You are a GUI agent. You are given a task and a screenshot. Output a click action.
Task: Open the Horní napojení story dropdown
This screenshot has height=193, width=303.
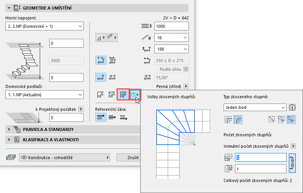pyautogui.click(x=45, y=26)
